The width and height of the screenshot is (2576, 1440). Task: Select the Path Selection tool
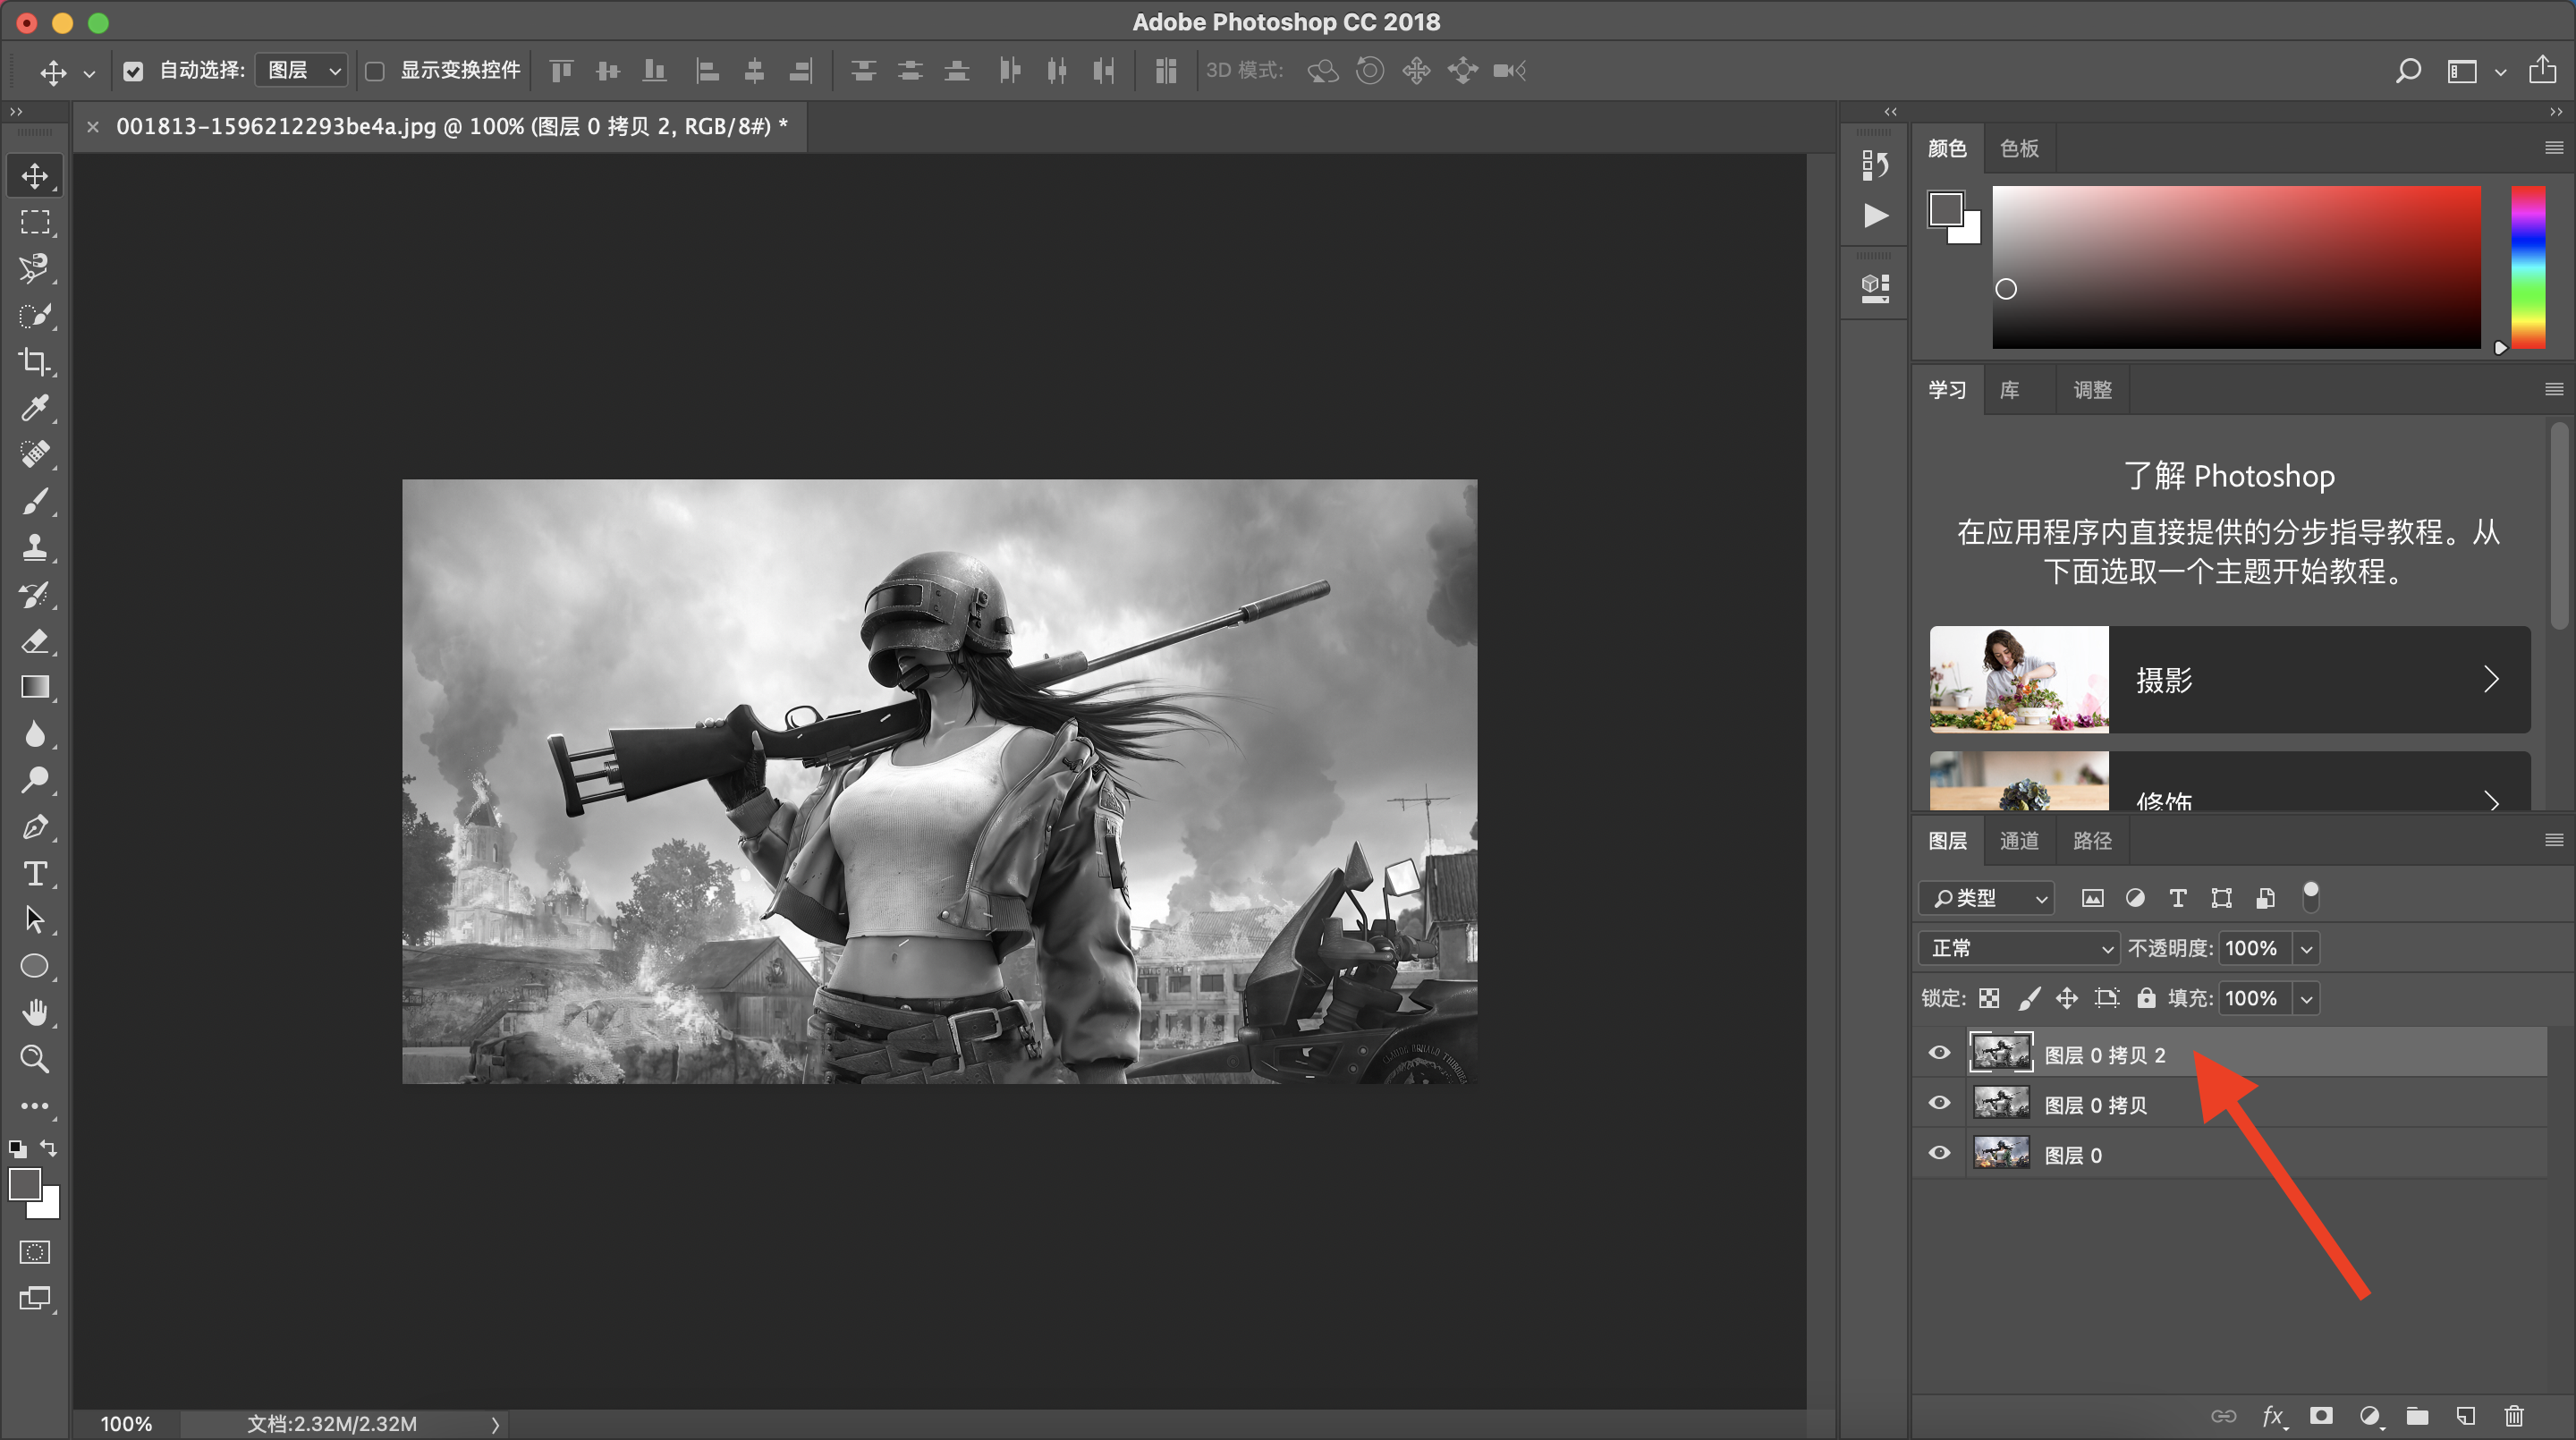(35, 919)
